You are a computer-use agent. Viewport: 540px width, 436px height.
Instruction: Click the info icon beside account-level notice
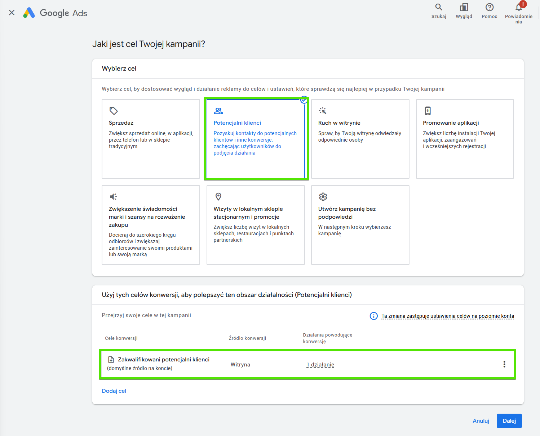373,316
